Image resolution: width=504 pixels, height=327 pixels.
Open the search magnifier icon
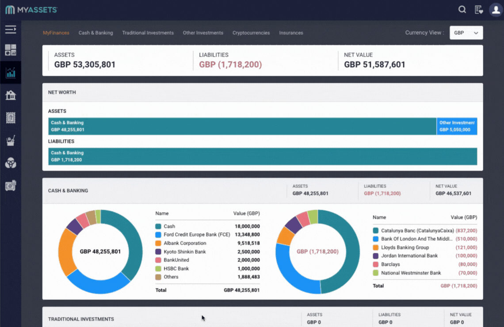(x=462, y=10)
